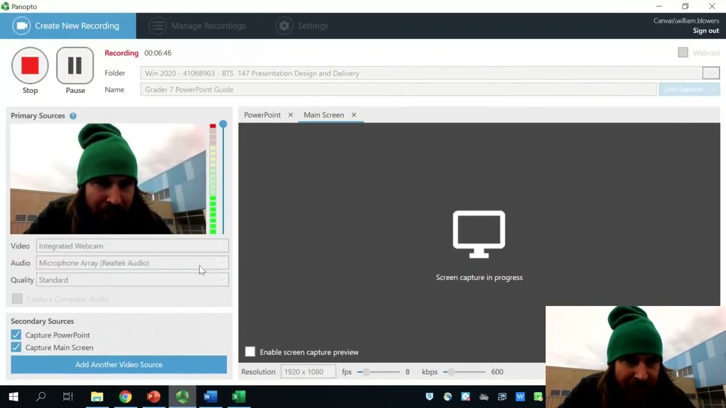Click the video camera icon beside Create New Recording
Image resolution: width=726 pixels, height=408 pixels.
(x=22, y=25)
